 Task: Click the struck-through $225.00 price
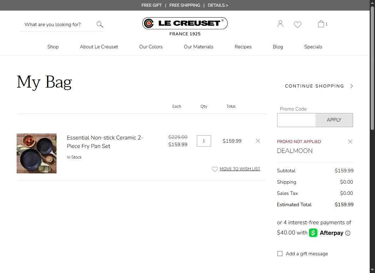[178, 137]
